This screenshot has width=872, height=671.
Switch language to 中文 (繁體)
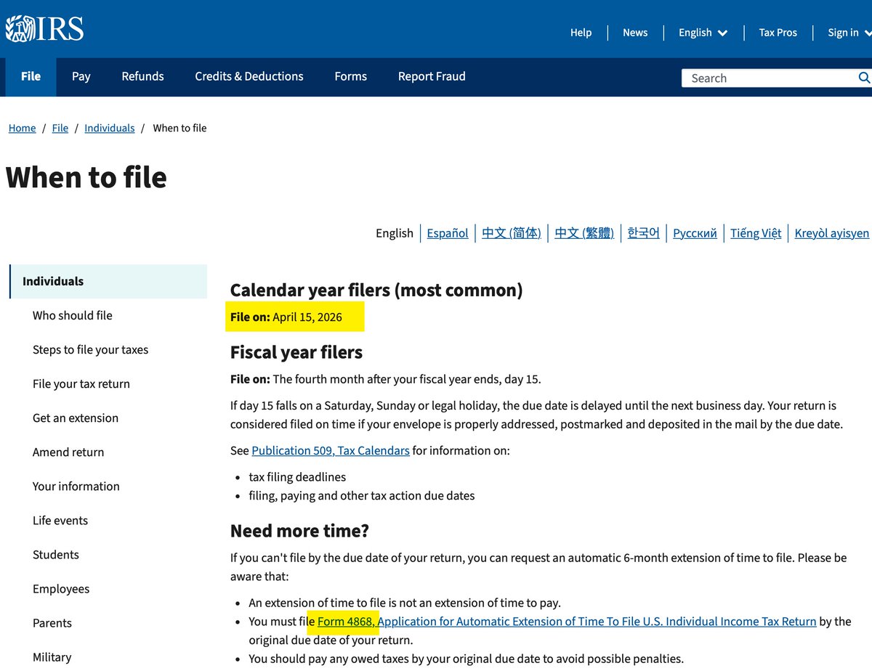pyautogui.click(x=584, y=233)
